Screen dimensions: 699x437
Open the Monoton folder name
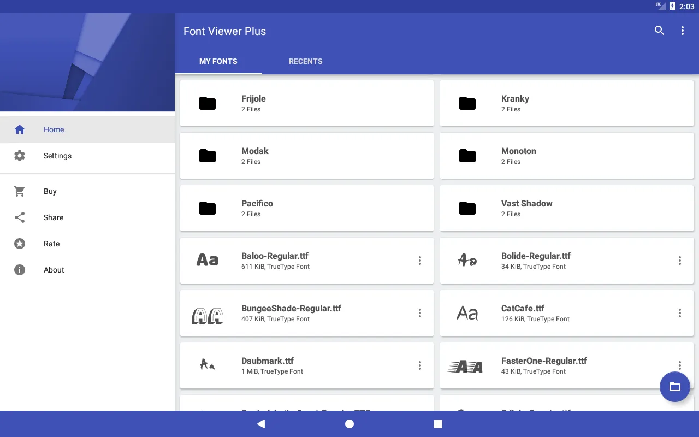coord(519,151)
